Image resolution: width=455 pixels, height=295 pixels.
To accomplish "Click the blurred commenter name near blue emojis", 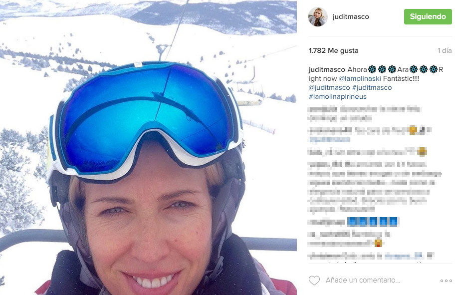I will 326,222.
